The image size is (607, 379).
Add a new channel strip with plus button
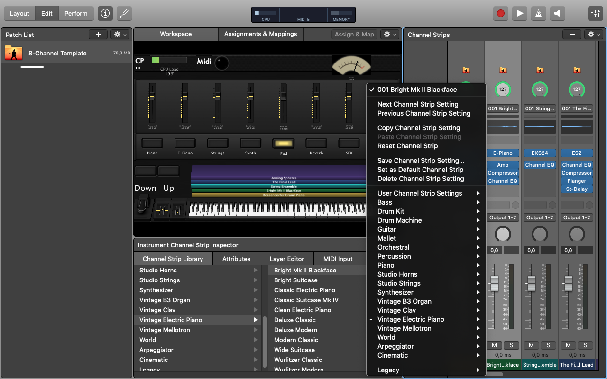click(x=572, y=35)
